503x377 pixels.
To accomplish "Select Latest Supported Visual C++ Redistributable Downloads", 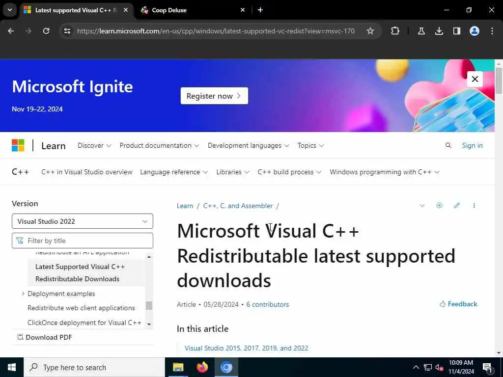I will pyautogui.click(x=86, y=273).
